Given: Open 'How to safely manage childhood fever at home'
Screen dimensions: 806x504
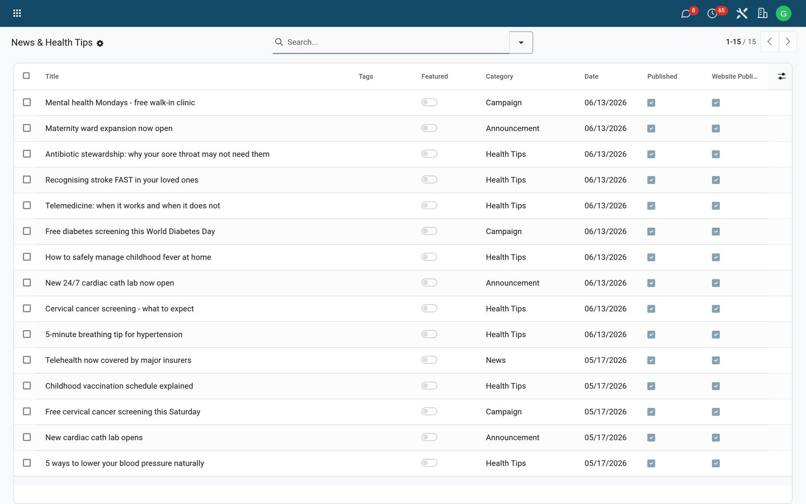Looking at the screenshot, I should pyautogui.click(x=128, y=257).
